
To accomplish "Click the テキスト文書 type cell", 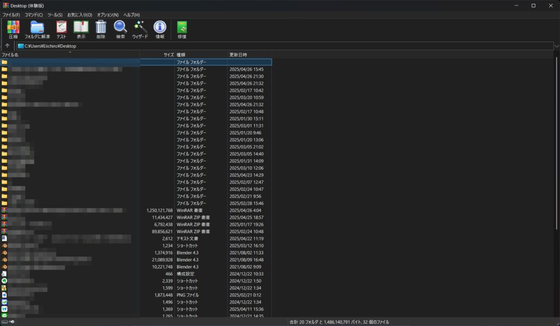I will 187,238.
